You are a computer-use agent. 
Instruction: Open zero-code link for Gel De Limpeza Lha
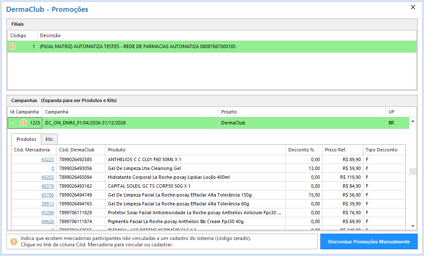(53, 168)
